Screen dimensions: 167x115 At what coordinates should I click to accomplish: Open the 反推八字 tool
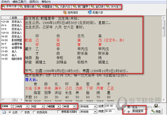coord(95,12)
